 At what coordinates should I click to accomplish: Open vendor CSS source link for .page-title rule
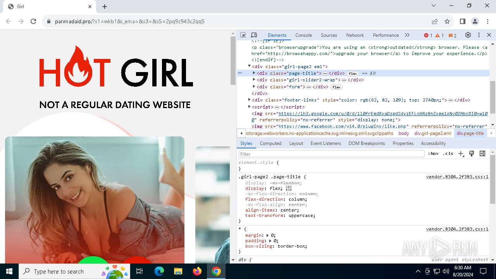click(x=457, y=177)
